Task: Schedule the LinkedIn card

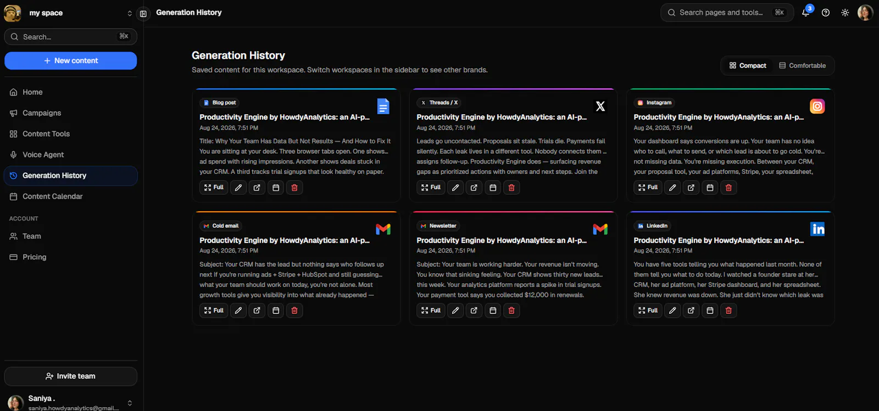Action: [710, 311]
